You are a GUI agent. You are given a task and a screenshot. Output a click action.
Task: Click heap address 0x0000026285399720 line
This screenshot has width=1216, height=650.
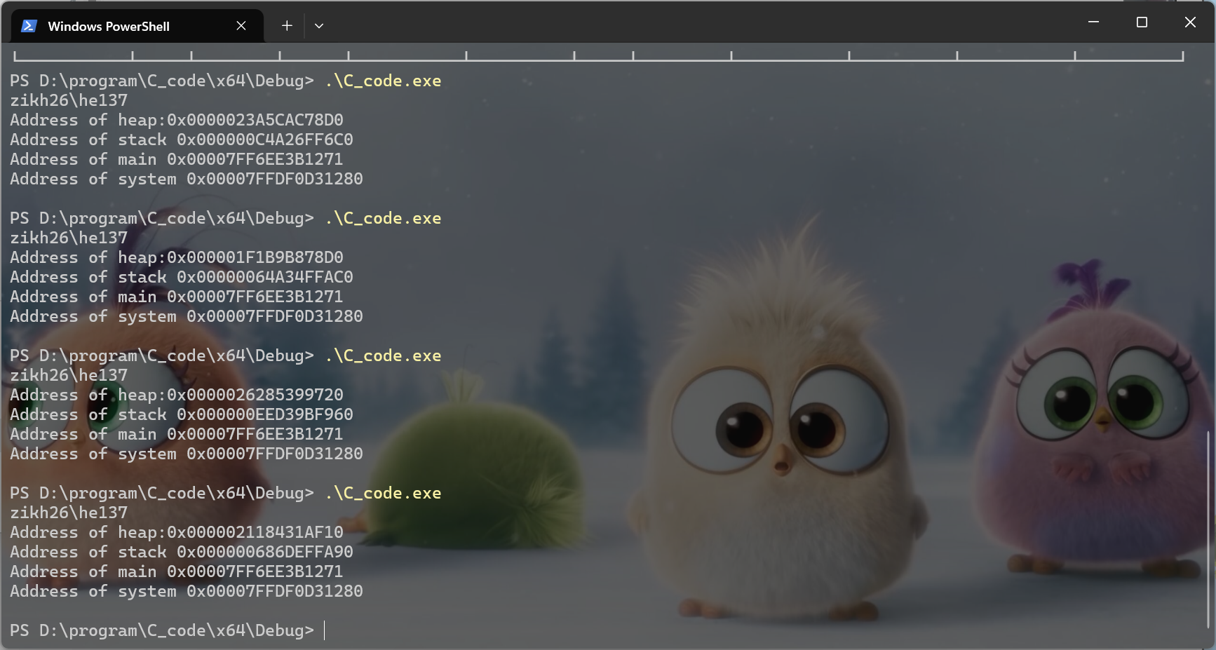pos(177,395)
